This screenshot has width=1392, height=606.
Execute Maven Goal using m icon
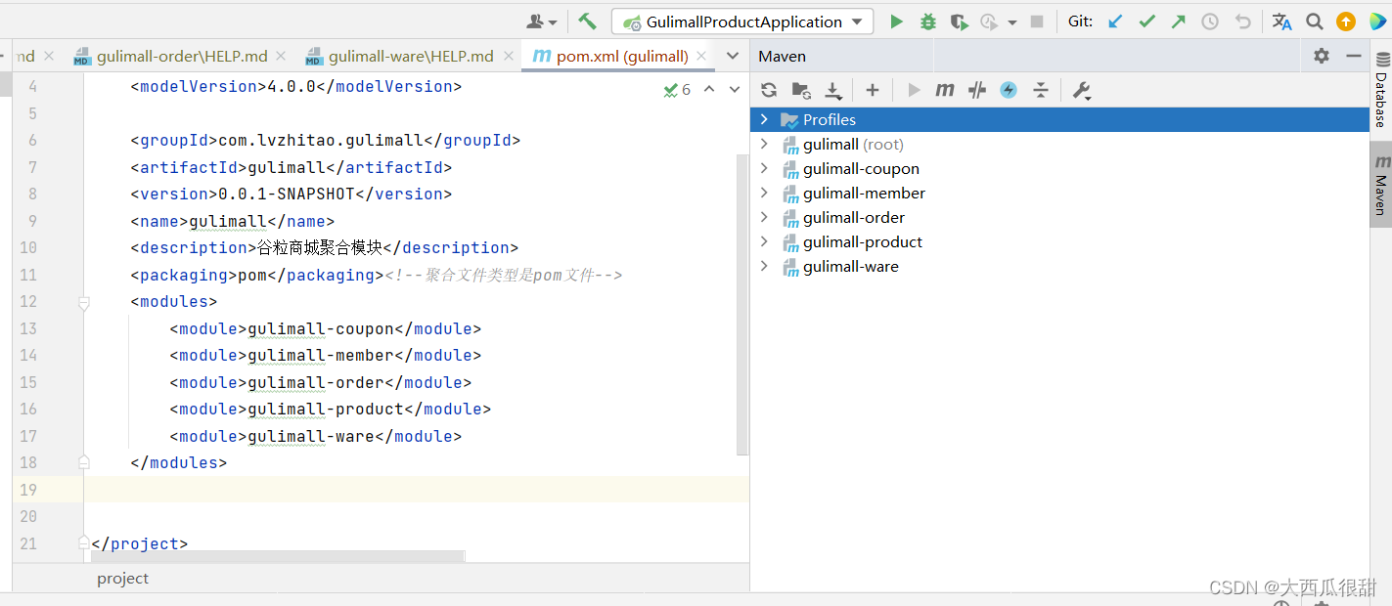(x=944, y=90)
